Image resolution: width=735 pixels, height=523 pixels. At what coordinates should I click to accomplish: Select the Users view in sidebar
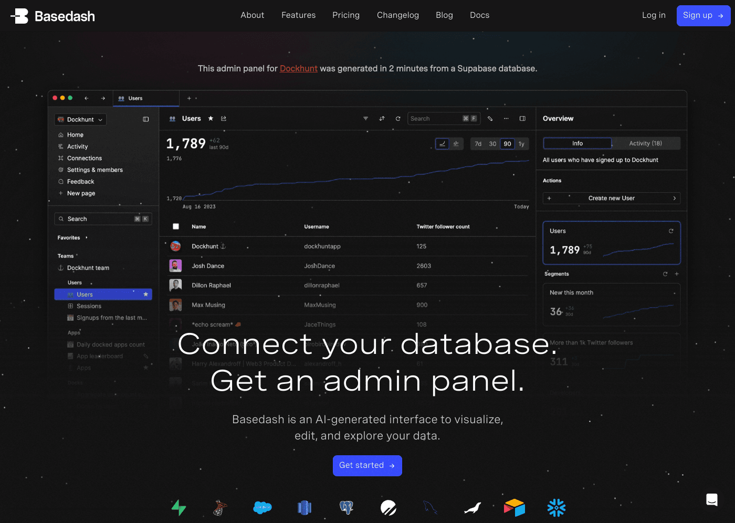click(103, 295)
